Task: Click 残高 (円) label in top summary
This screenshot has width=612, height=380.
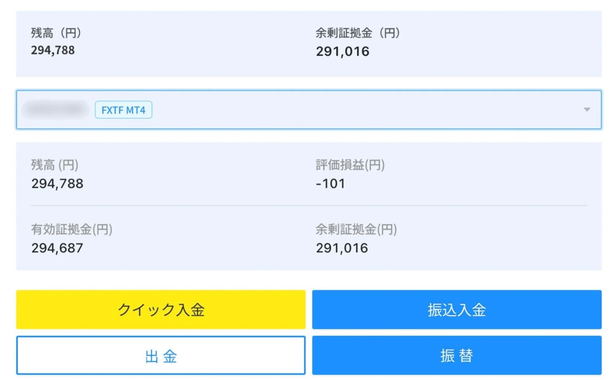Action: [x=56, y=33]
